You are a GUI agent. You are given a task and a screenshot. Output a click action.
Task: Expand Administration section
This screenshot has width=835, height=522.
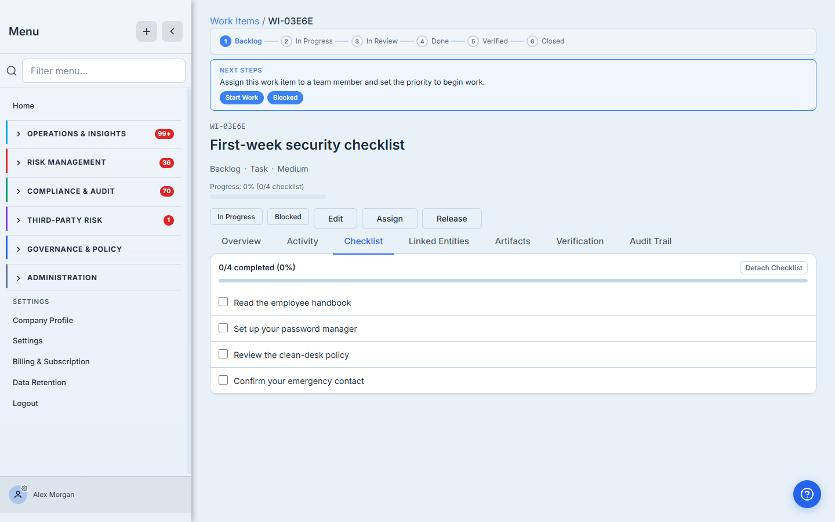[93, 278]
